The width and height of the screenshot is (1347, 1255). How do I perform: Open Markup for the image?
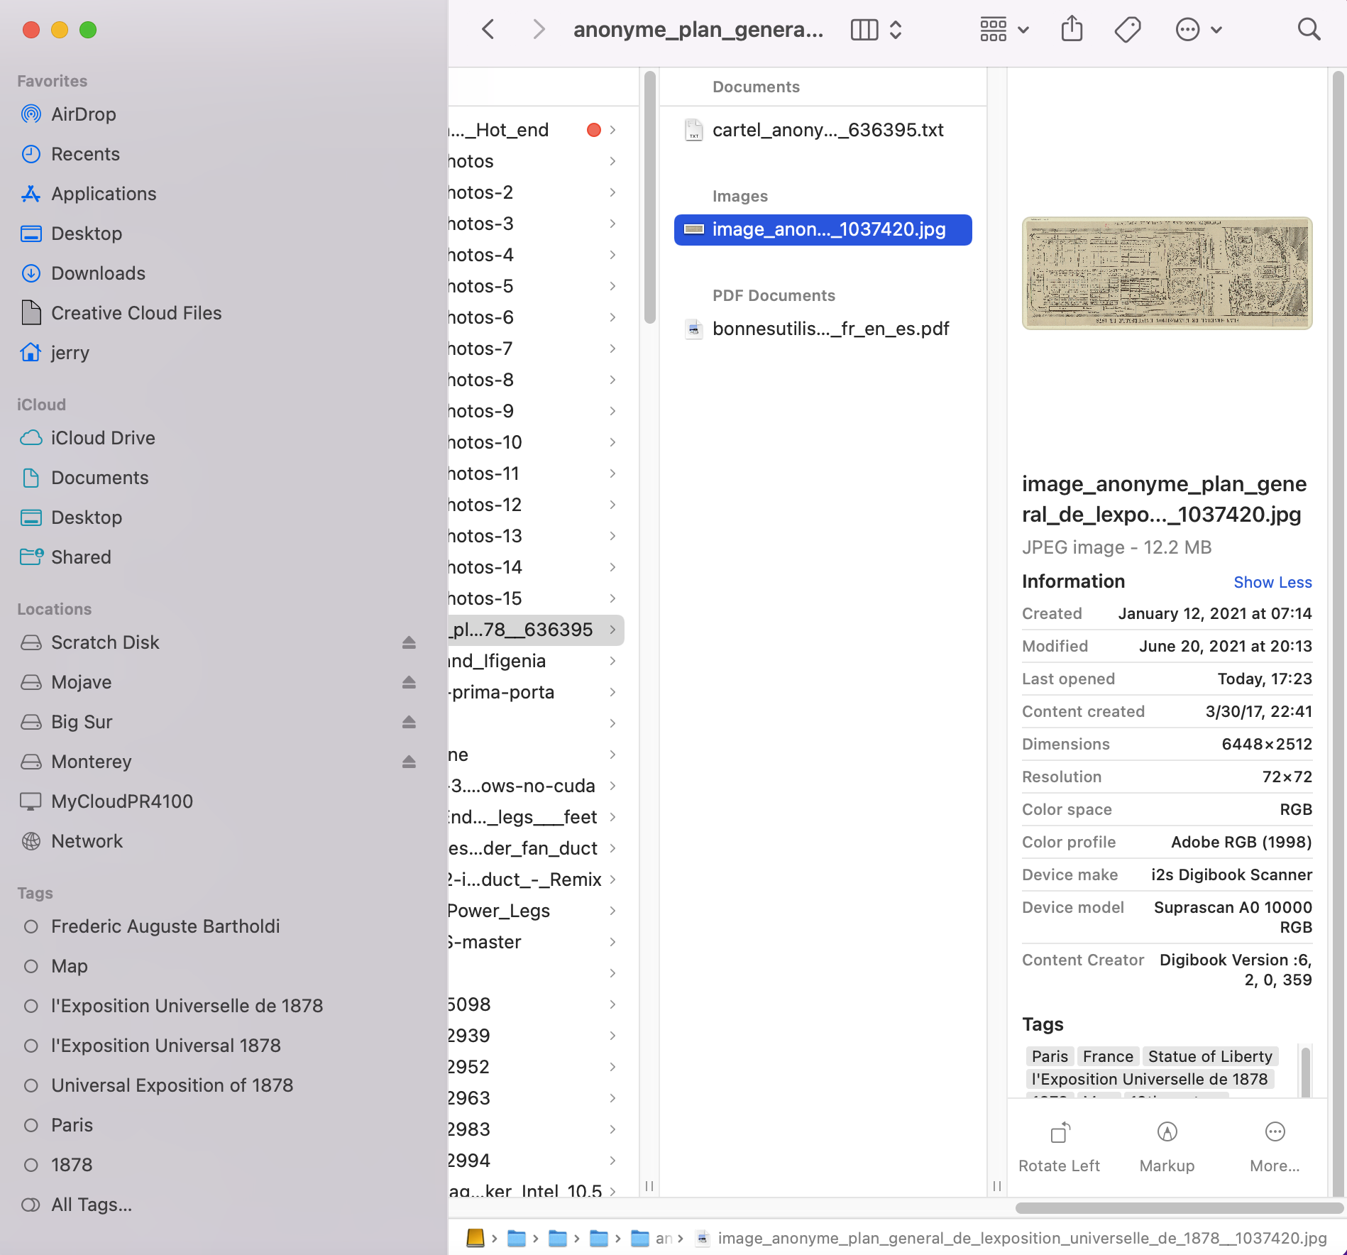coord(1167,1144)
